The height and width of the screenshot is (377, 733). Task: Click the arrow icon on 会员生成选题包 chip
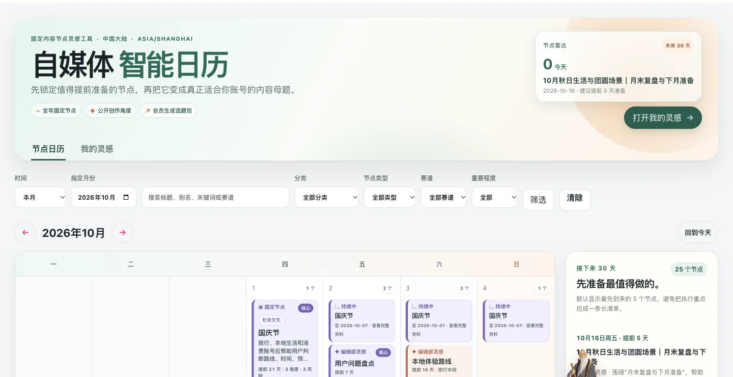coord(148,111)
